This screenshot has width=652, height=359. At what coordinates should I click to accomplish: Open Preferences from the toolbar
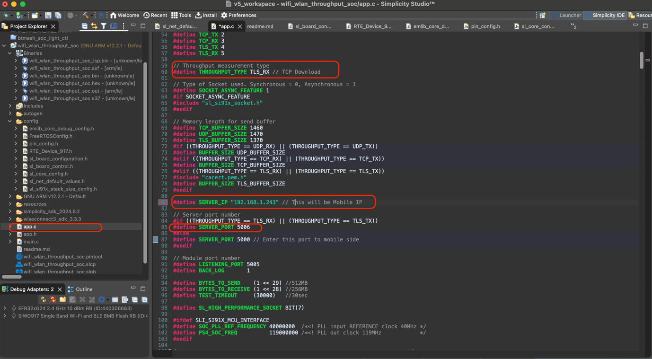tap(238, 15)
